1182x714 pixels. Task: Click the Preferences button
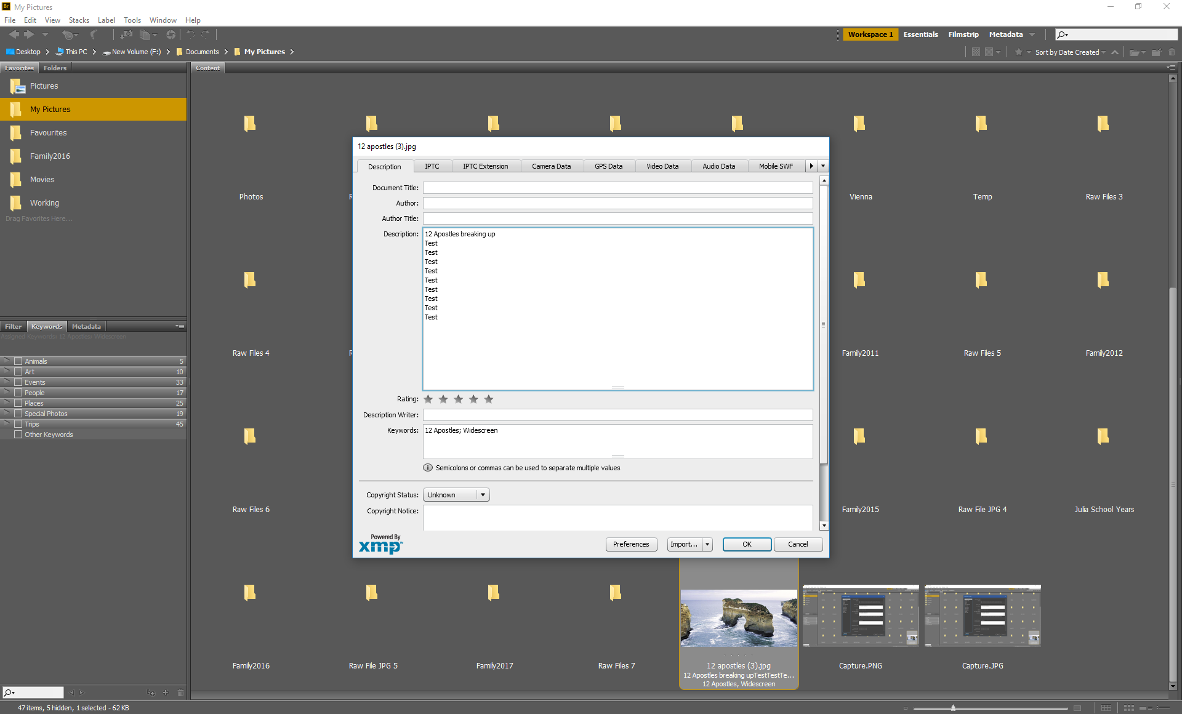coord(631,544)
